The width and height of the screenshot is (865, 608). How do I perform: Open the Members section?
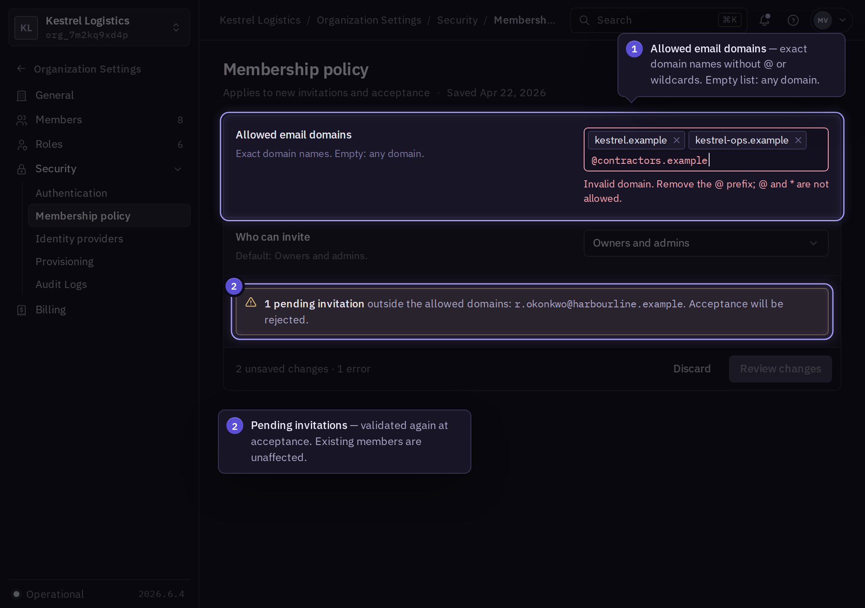click(x=101, y=120)
